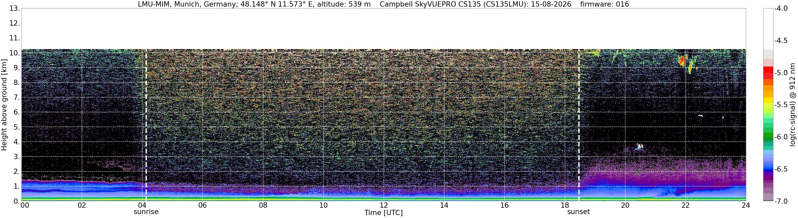
Task: Click the 'sunrise' label below the axis
Action: coord(146,212)
